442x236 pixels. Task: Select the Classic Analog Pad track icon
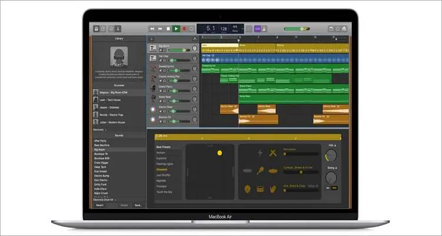click(153, 78)
